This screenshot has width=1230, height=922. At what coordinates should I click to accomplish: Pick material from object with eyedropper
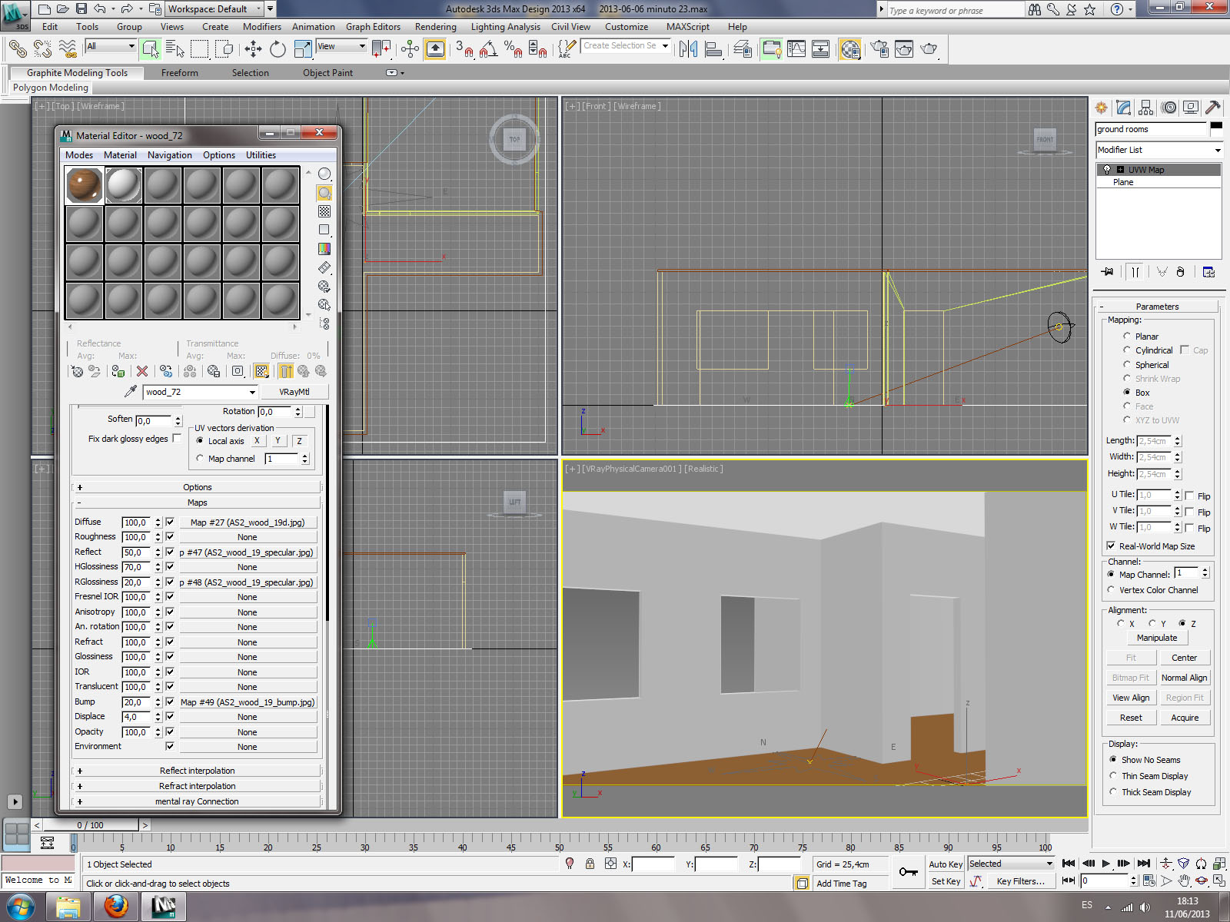point(131,392)
